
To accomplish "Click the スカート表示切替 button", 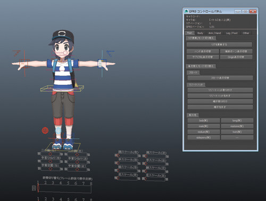I will click(220, 78).
